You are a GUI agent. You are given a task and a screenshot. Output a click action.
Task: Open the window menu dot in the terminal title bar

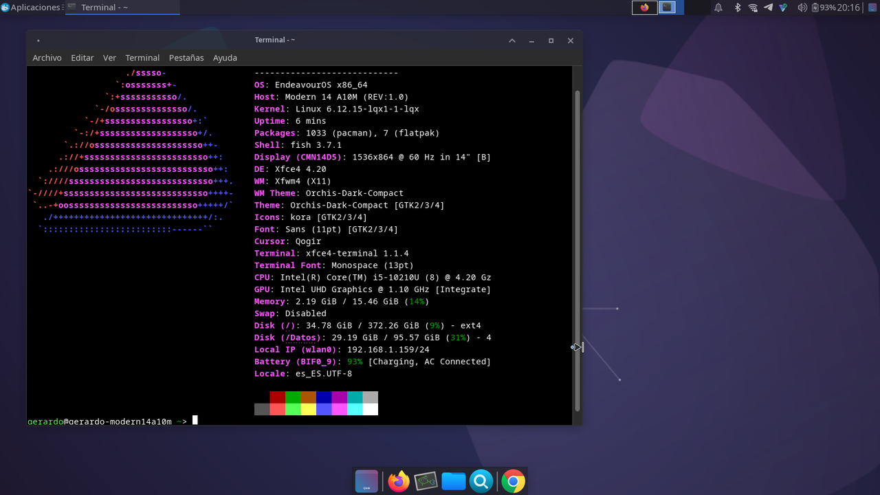pos(38,41)
